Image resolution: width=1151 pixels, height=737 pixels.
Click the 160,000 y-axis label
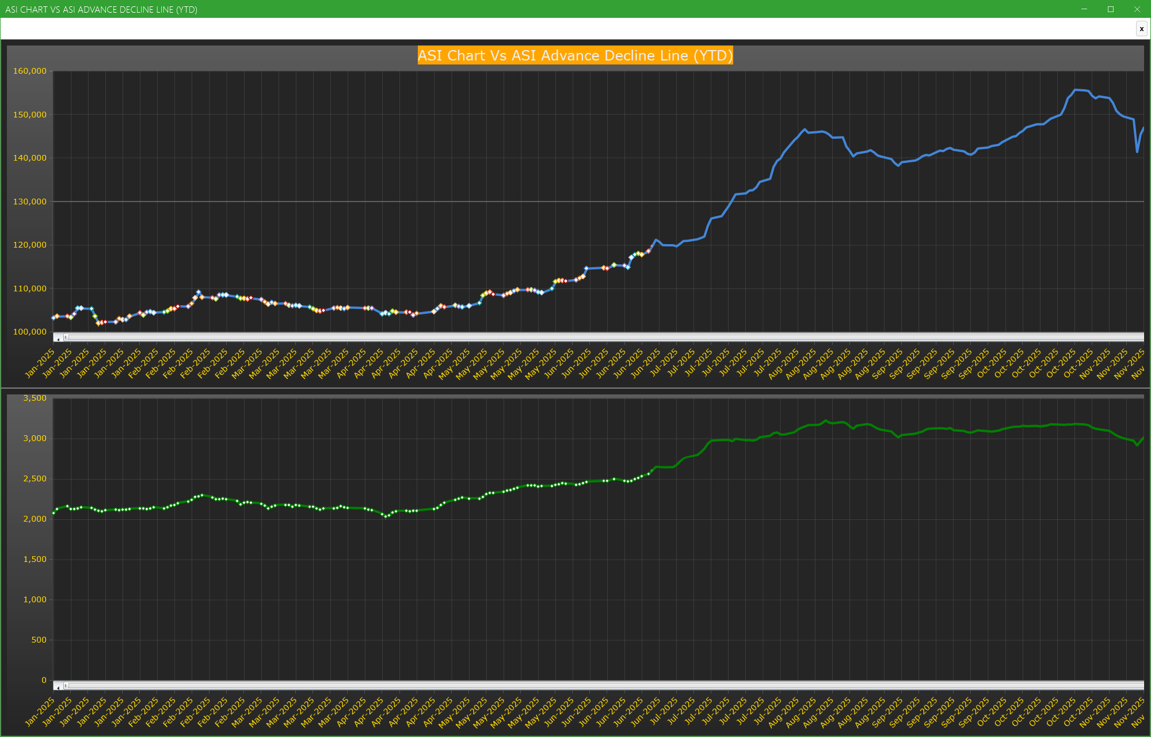point(30,71)
